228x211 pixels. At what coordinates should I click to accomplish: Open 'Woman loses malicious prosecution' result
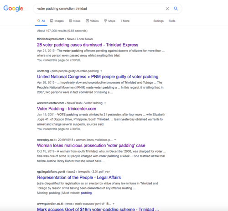pyautogui.click(x=91, y=145)
